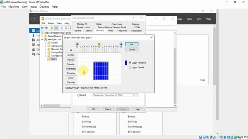
Task: Click the Properties dialog help question mark
Action: pyautogui.click(x=133, y=18)
